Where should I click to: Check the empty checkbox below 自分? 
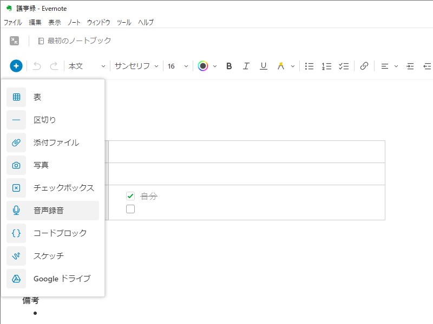[130, 208]
